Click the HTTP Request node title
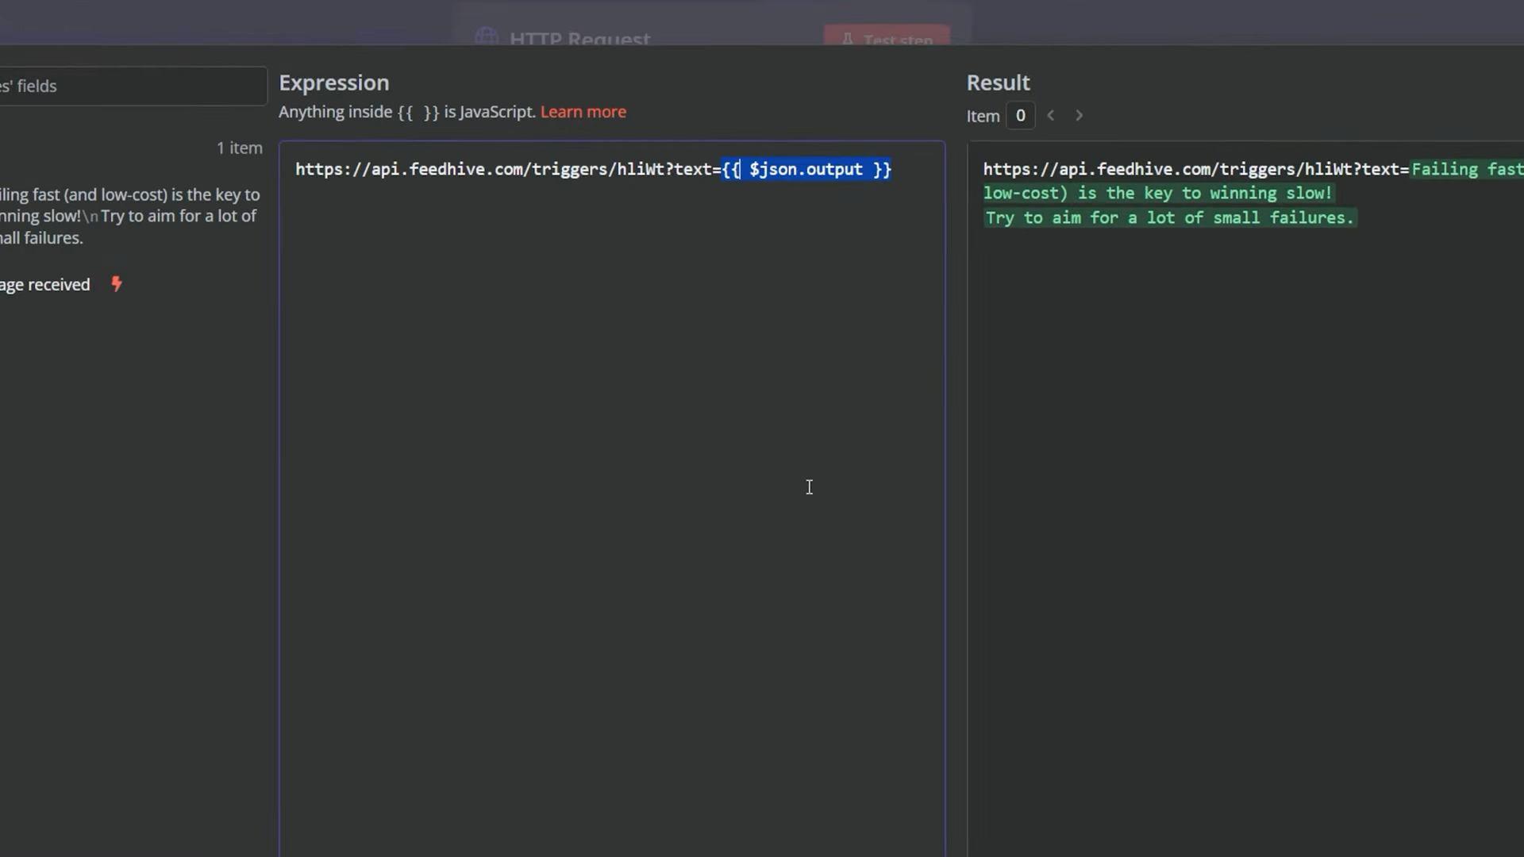This screenshot has width=1524, height=857. [580, 39]
